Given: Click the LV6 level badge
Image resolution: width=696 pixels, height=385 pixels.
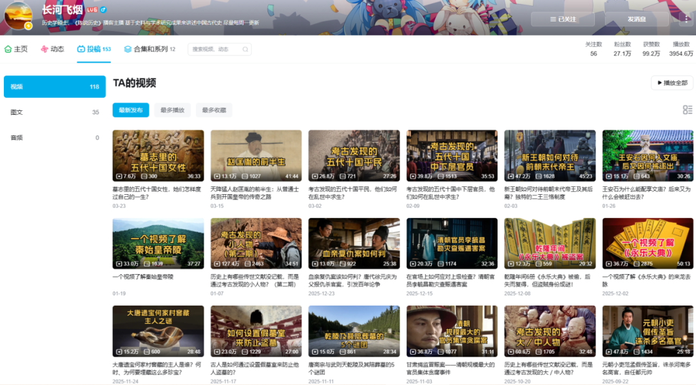Looking at the screenshot, I should coord(92,10).
